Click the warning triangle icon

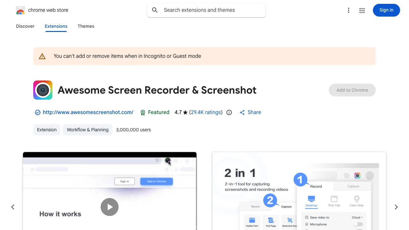click(x=42, y=56)
